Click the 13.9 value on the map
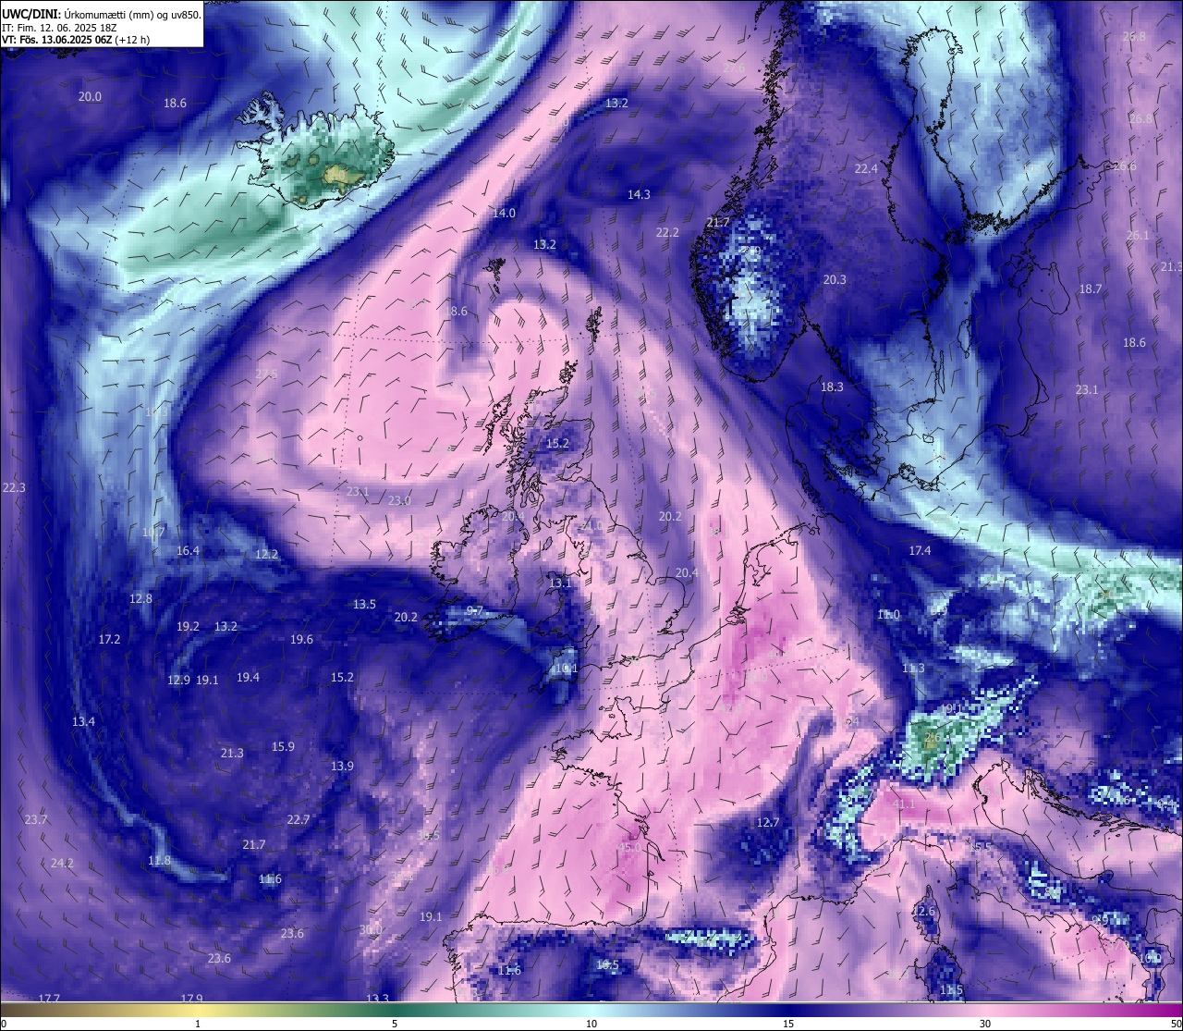 tap(342, 767)
